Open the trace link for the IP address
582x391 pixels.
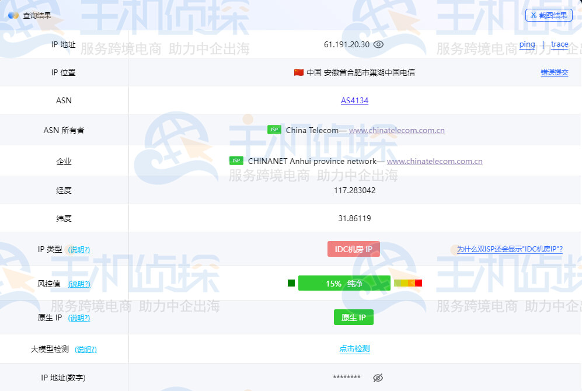[x=560, y=44]
